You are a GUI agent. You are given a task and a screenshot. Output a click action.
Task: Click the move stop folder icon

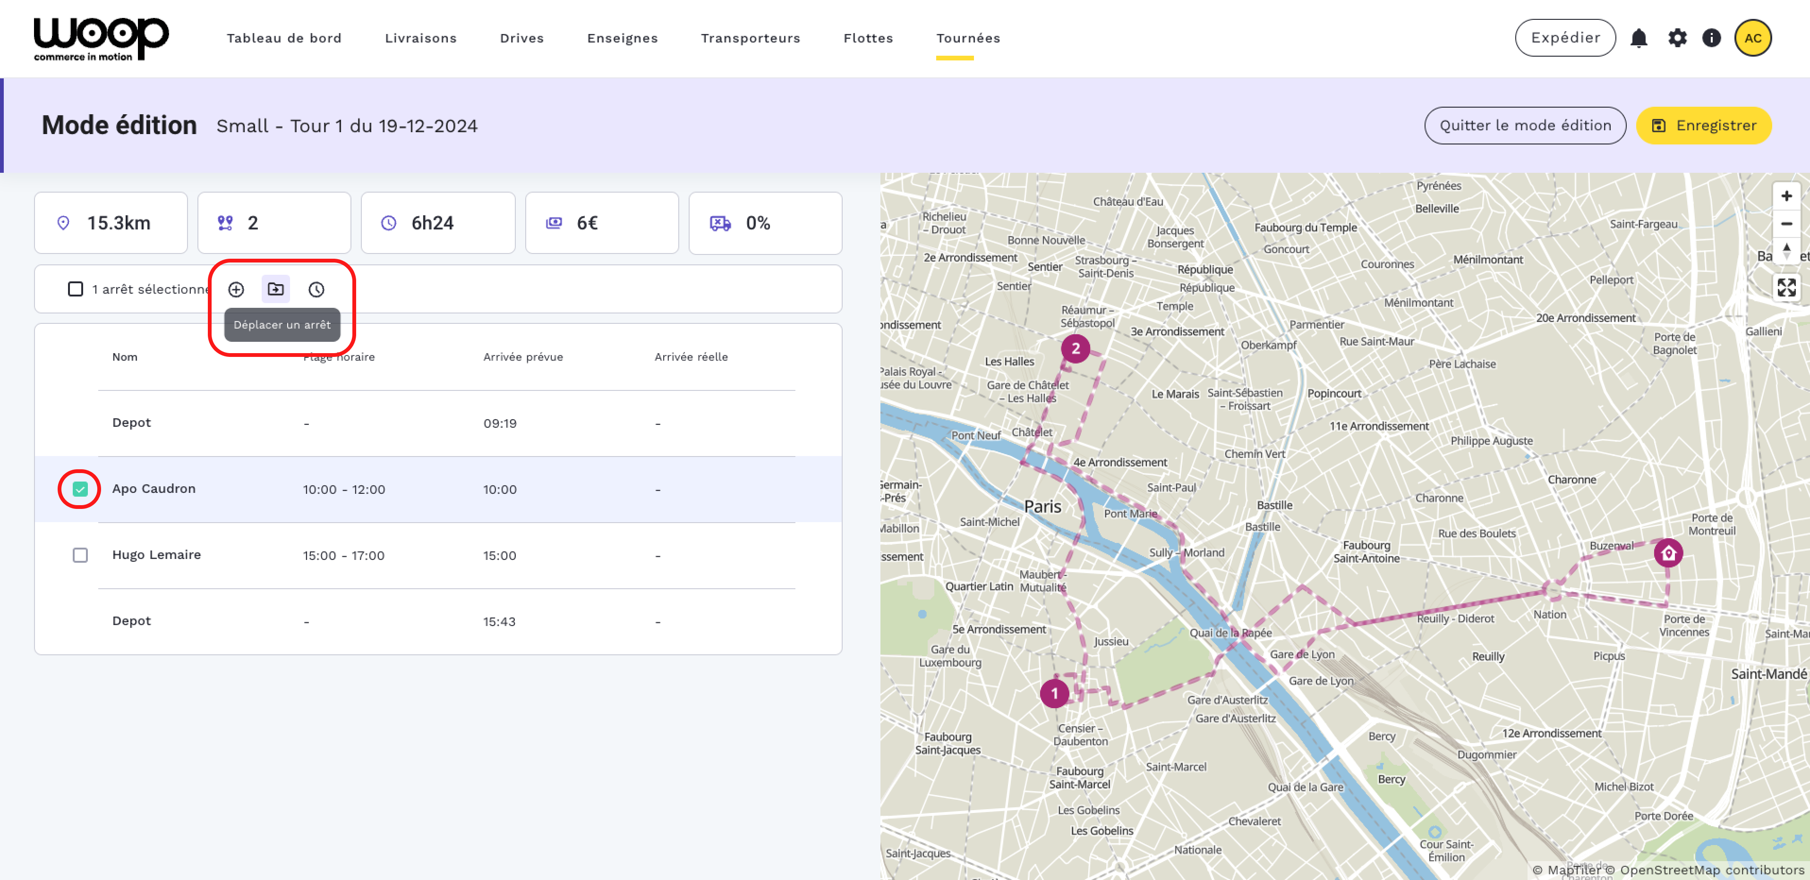pos(275,289)
